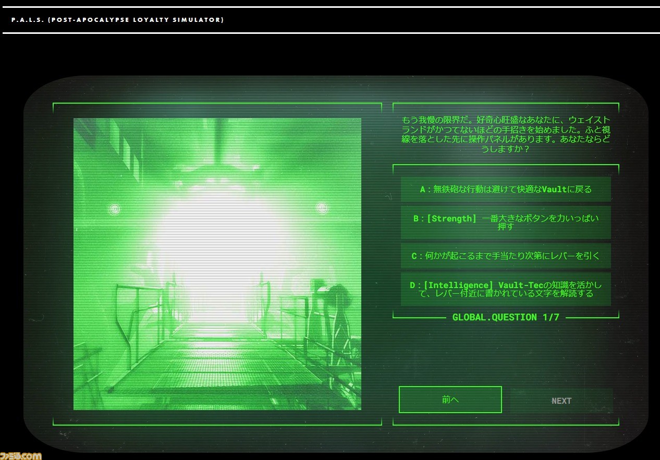Click the P.A.L.S. header title
The image size is (660, 460).
pos(118,20)
